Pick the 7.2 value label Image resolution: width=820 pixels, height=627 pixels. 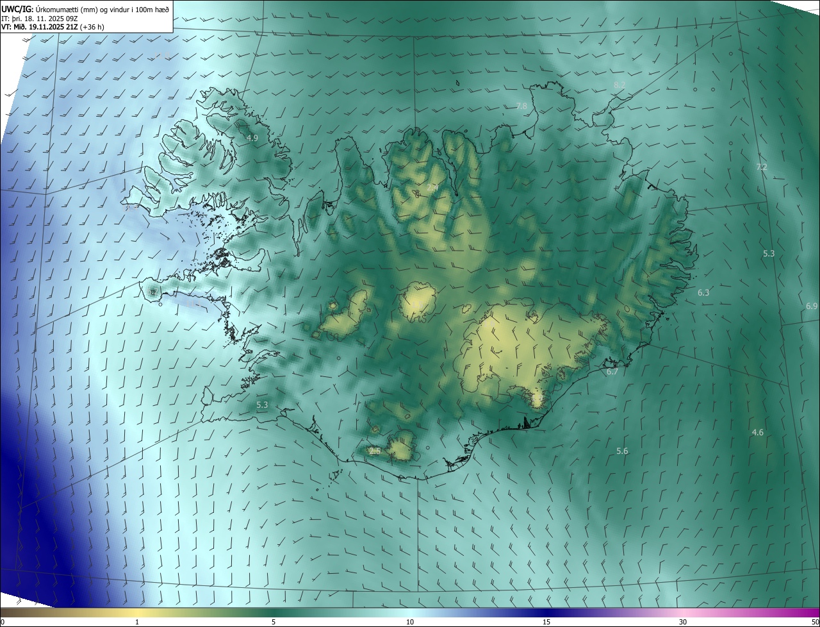(762, 167)
